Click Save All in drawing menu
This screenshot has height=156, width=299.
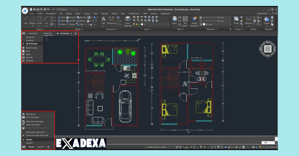pos(29,57)
